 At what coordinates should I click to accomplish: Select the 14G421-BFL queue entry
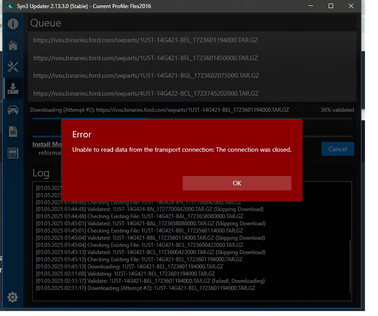(145, 58)
